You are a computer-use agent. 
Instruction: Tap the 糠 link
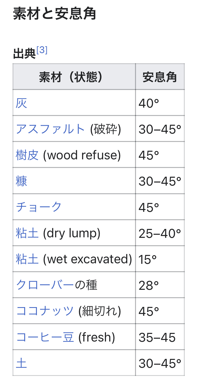pyautogui.click(x=21, y=181)
